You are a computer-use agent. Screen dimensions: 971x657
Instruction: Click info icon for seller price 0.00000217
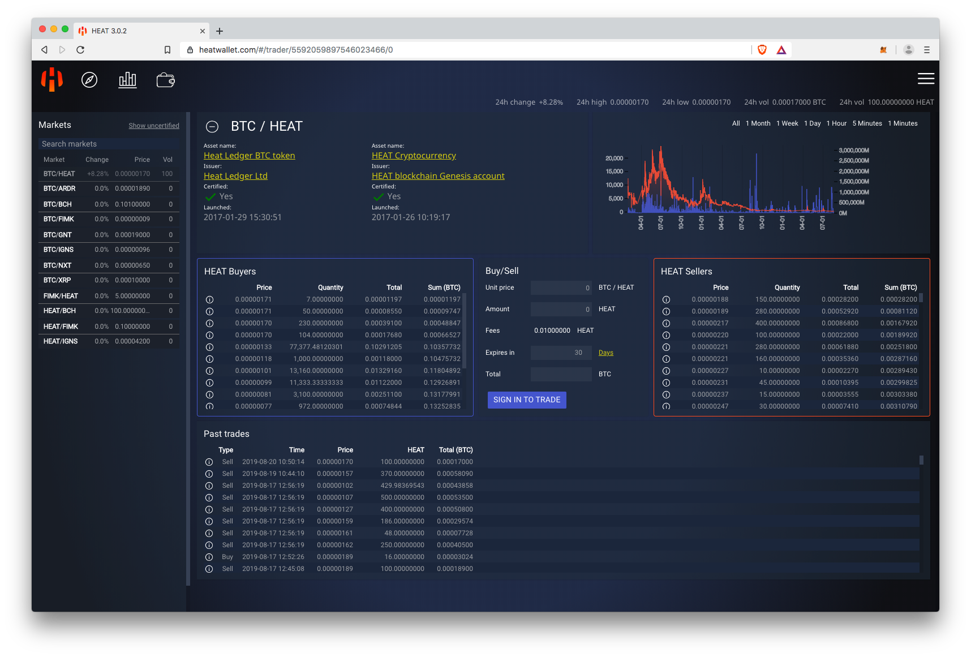point(666,323)
